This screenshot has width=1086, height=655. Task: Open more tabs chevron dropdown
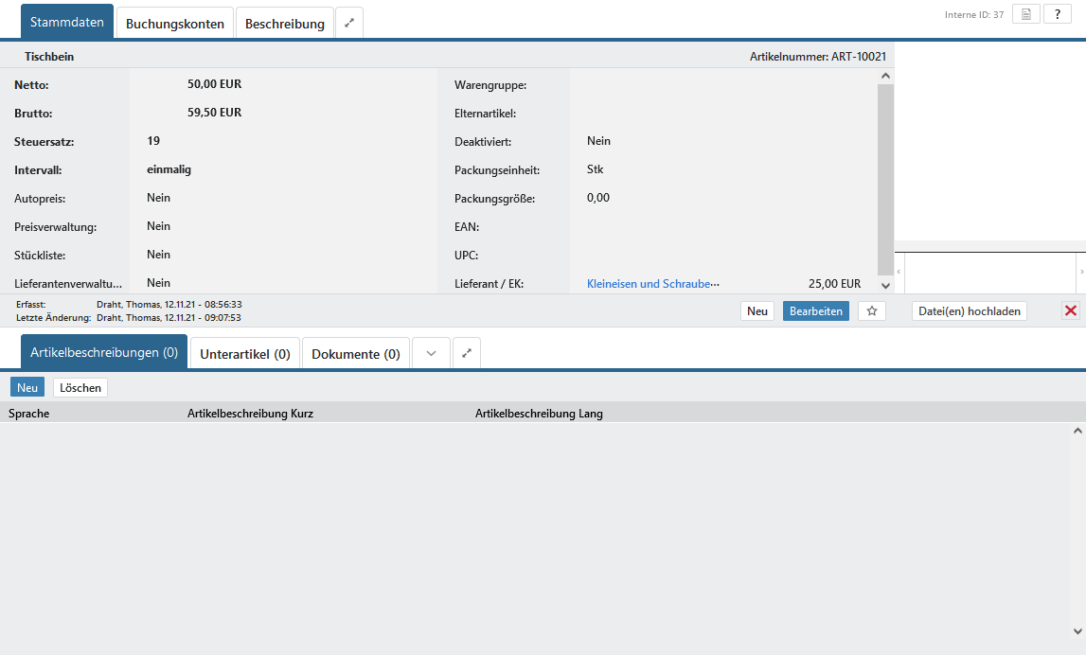pos(431,353)
